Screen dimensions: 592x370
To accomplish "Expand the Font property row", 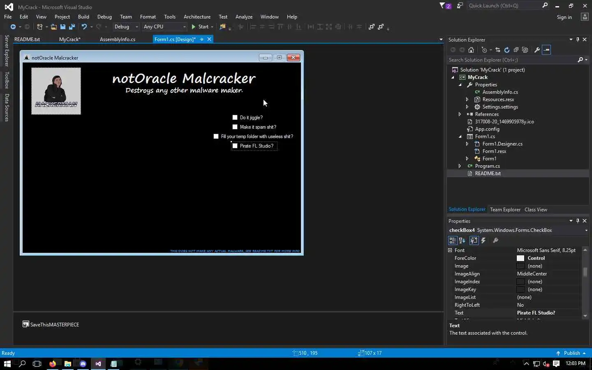I will coord(450,250).
